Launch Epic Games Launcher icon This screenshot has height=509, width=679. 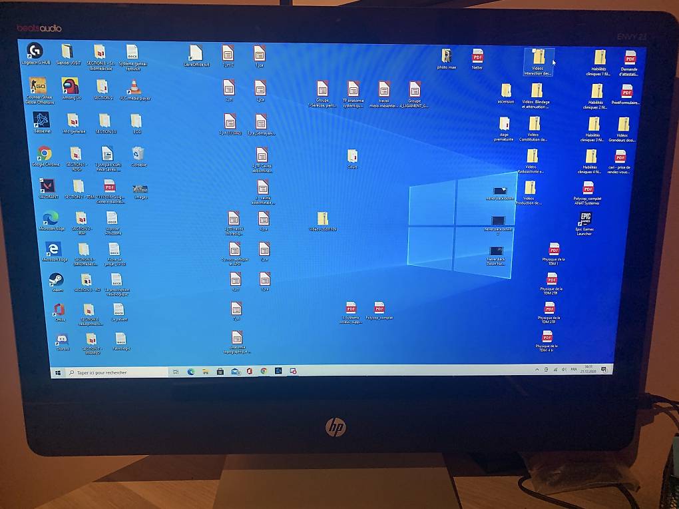click(584, 223)
